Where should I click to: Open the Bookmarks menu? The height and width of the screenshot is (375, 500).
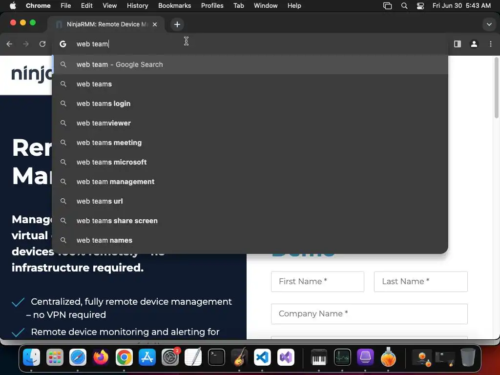(x=175, y=5)
